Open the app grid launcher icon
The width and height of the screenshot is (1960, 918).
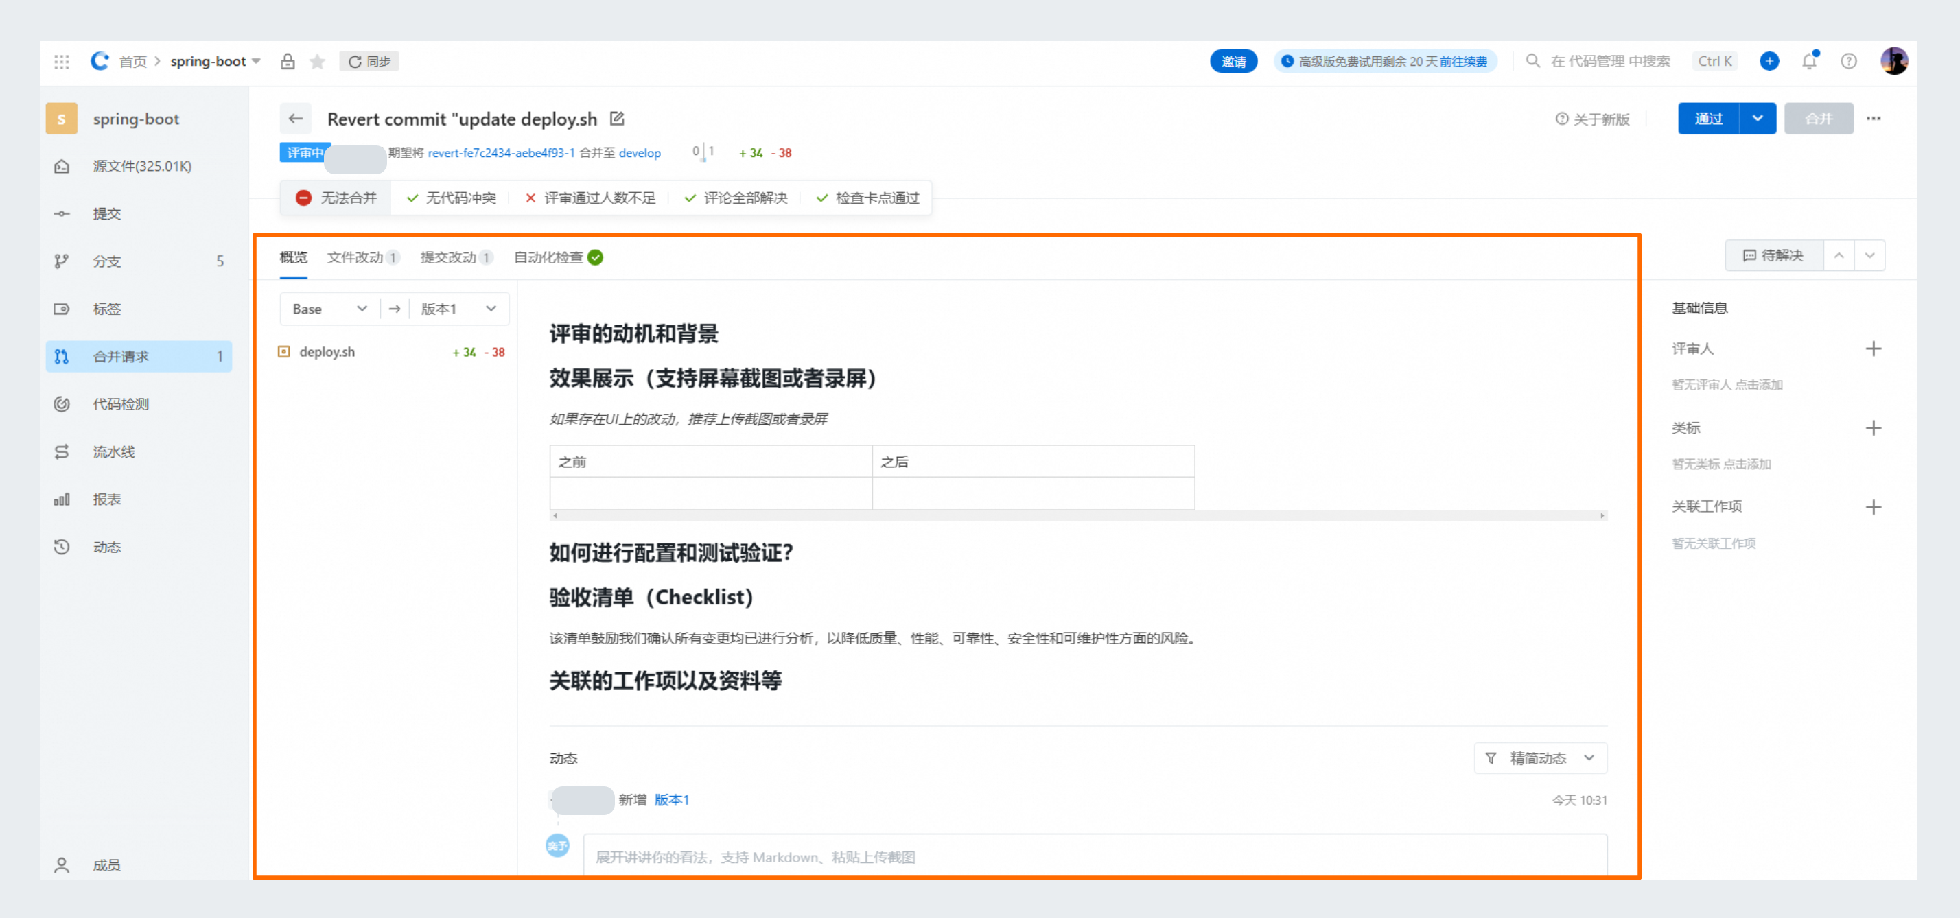pos(62,62)
